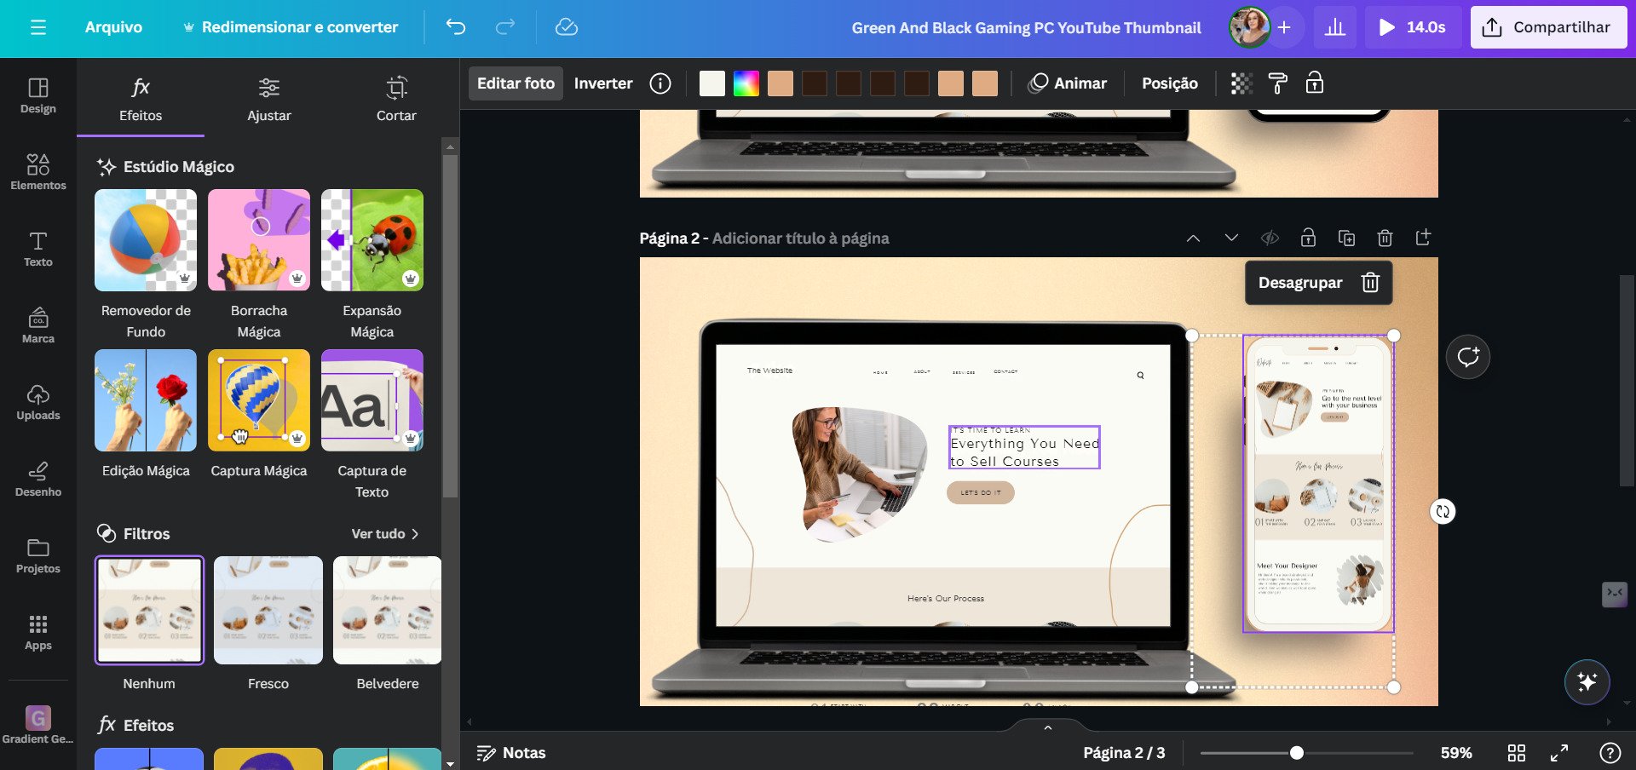
Task: Open transparency checkerboard tool
Action: click(1241, 83)
